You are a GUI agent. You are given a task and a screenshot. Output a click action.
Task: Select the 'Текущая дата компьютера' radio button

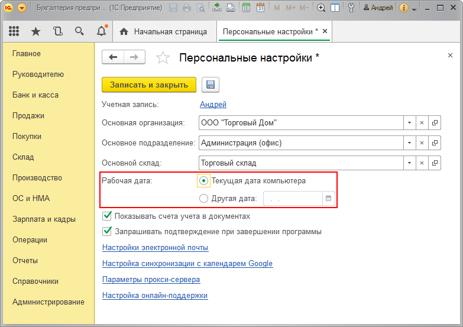tap(204, 181)
